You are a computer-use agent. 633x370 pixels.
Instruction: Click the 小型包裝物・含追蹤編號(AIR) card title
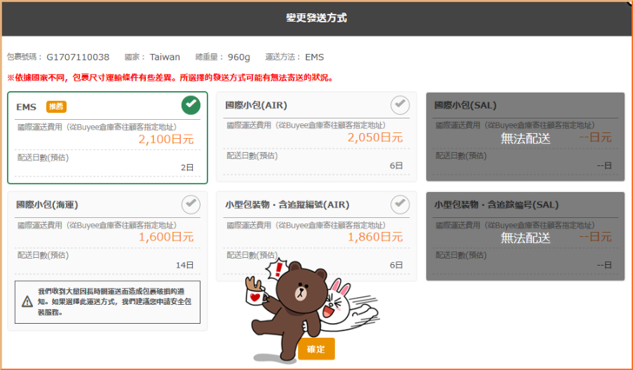tap(287, 205)
